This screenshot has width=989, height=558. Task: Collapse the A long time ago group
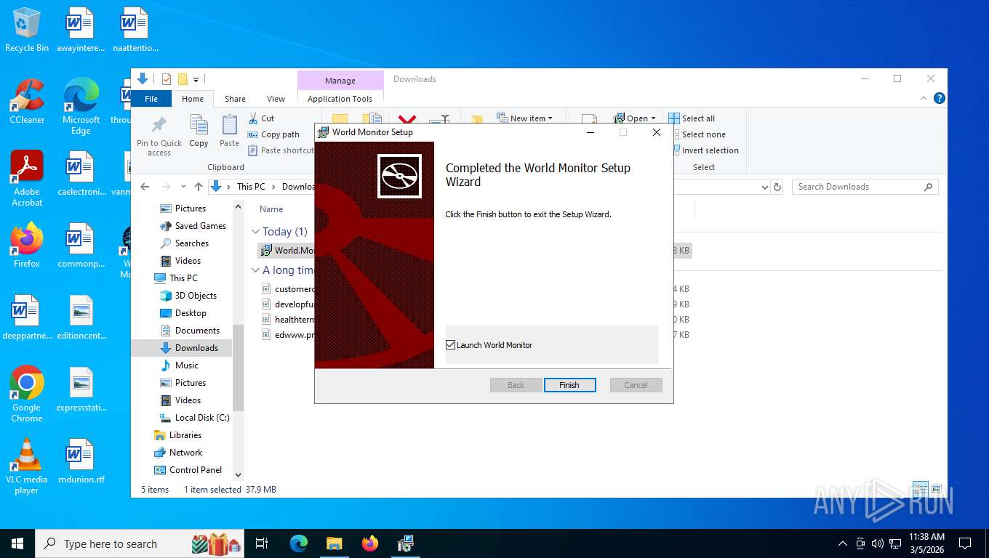[256, 270]
